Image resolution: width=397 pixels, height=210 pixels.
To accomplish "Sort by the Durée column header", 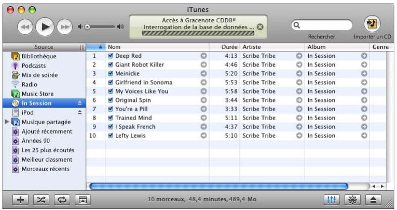I will click(x=225, y=47).
